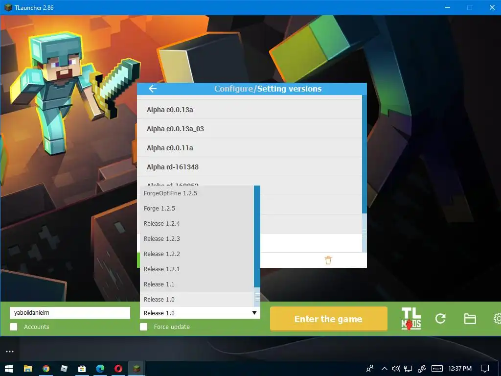Open the TL Mods icon
Viewport: 501px width, 376px height.
coord(411,319)
